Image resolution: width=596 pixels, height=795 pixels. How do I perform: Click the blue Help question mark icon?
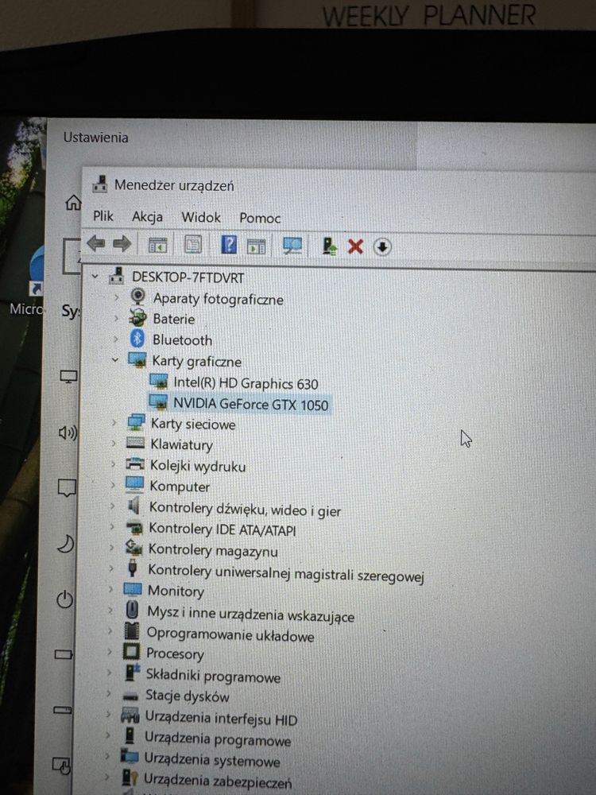point(229,245)
